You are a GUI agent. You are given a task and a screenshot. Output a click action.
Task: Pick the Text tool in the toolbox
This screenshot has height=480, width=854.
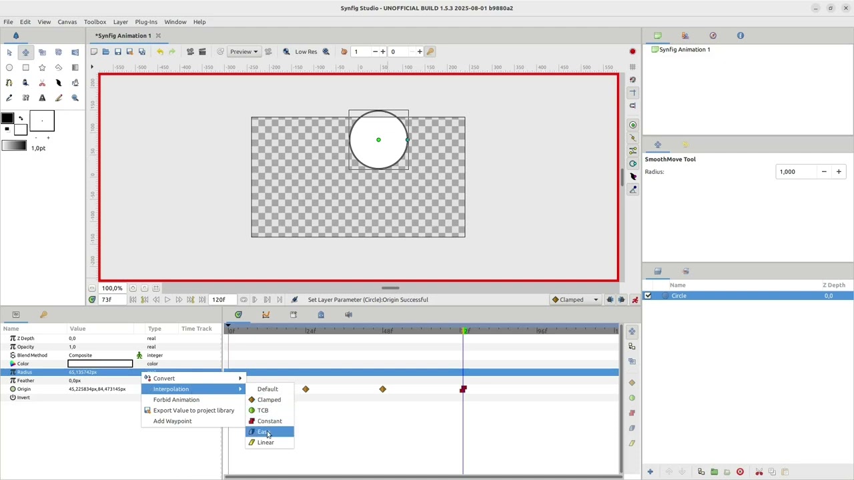[42, 98]
